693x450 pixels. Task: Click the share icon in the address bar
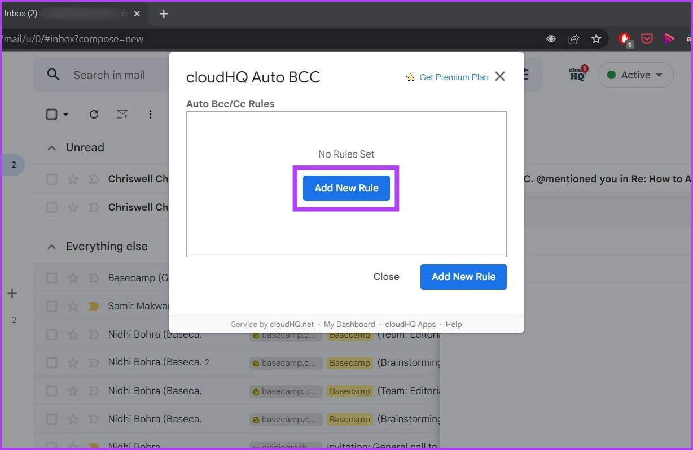coord(573,39)
